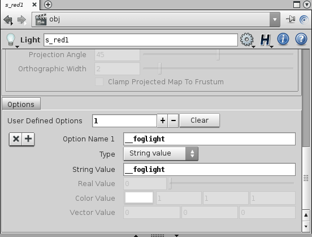The height and width of the screenshot is (237, 312).
Task: Switch to the Options tab
Action: (x=21, y=104)
